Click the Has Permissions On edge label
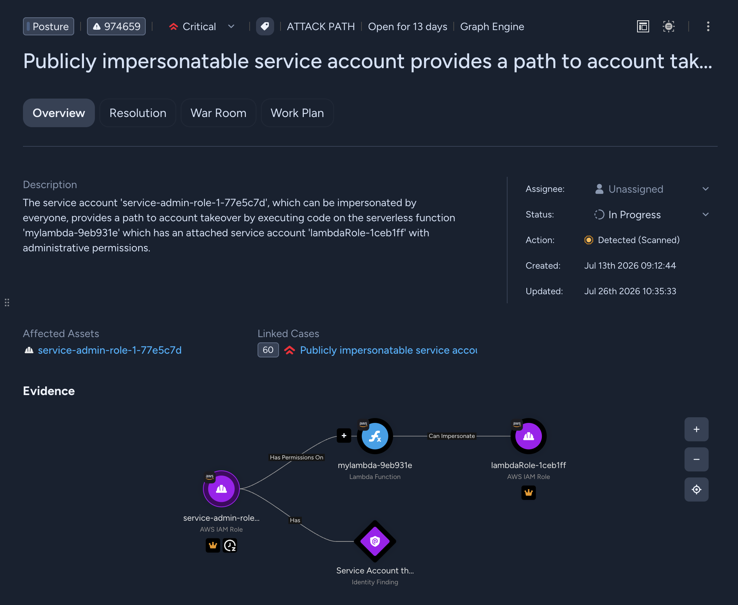 [297, 458]
